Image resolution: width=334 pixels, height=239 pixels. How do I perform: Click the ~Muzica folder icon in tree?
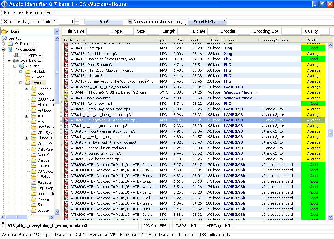tap(22, 66)
